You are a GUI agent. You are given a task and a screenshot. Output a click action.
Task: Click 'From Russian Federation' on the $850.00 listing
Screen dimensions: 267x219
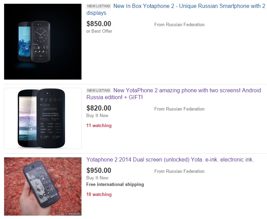pyautogui.click(x=179, y=25)
